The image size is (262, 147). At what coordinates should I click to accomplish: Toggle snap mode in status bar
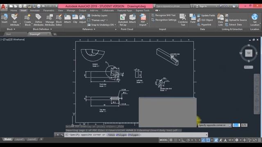[176, 140]
